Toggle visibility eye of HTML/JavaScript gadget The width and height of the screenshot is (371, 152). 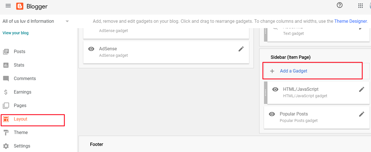[x=275, y=89]
